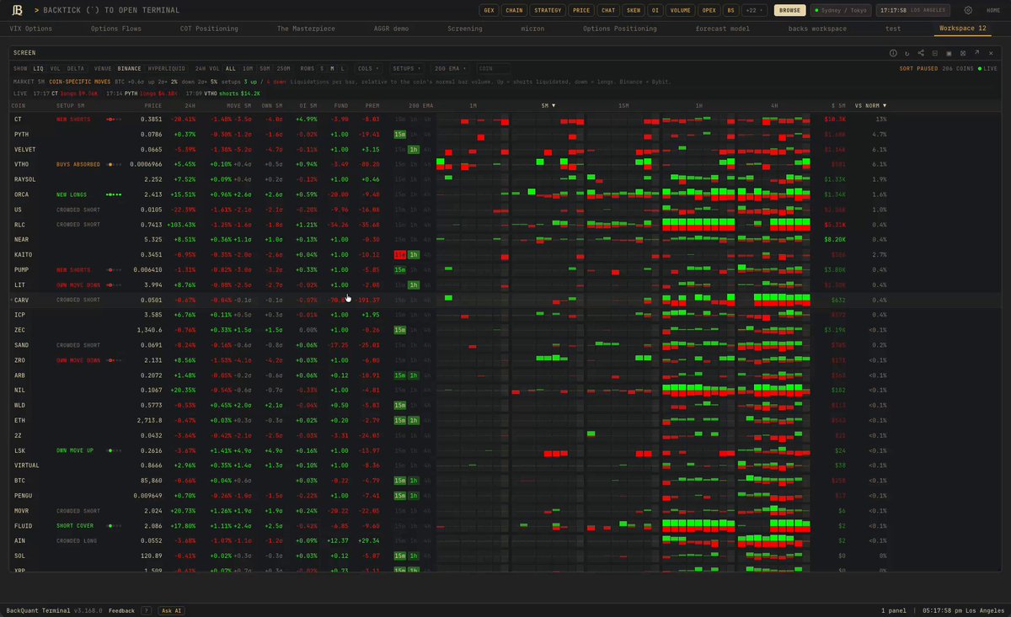1011x617 pixels.
Task: Click the PYTH 15m EMA badge
Action: pos(400,134)
